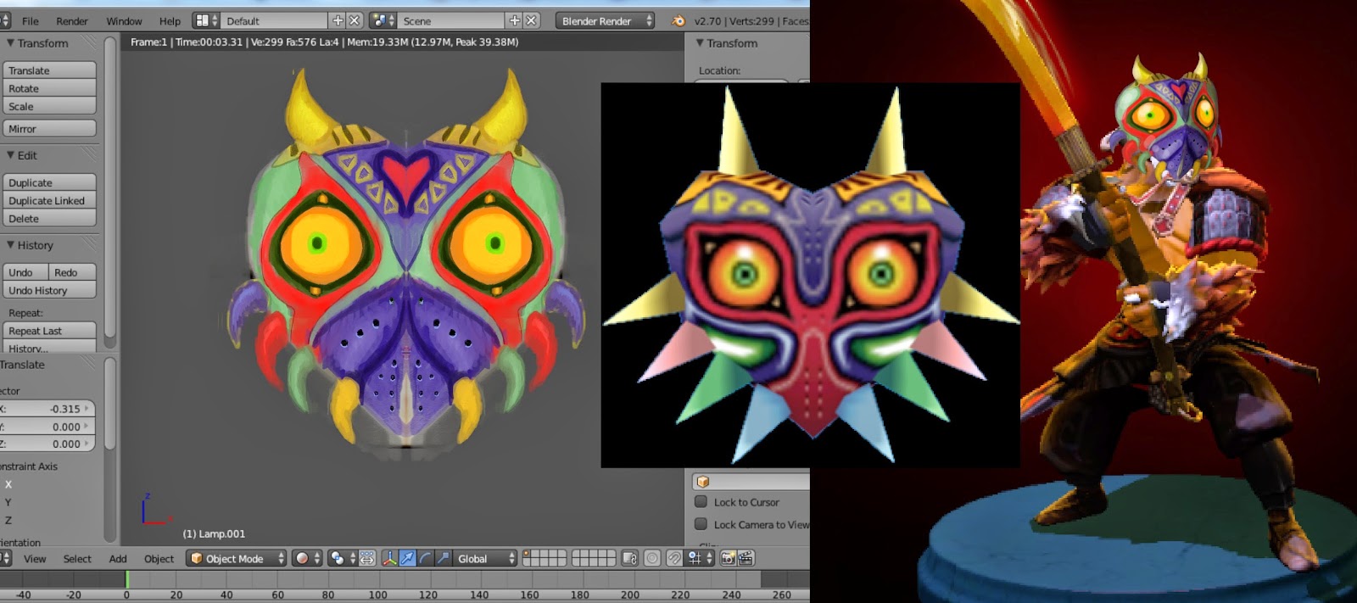
Task: Click the Majora's Mask reference image
Action: (x=810, y=275)
